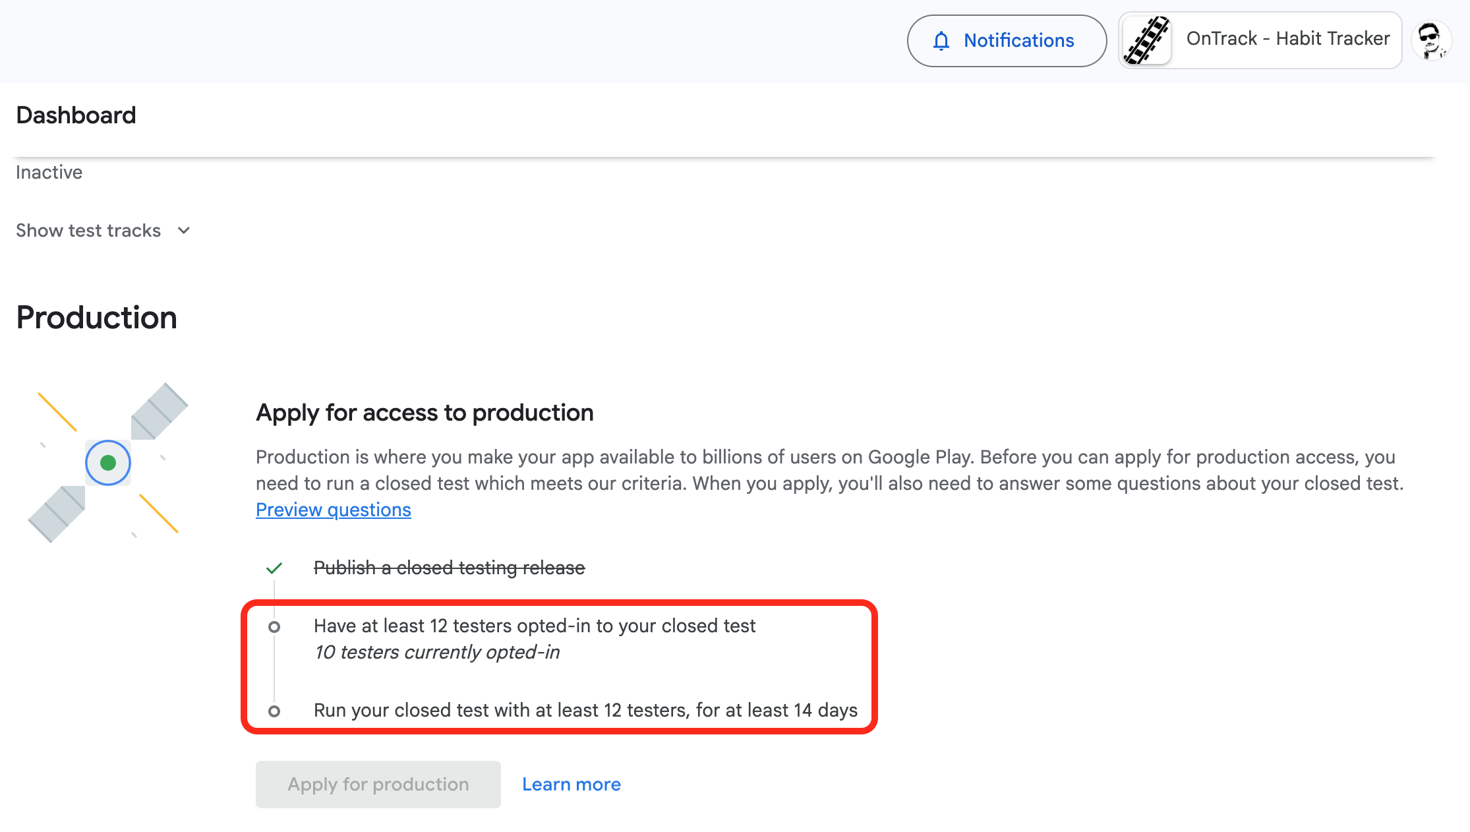This screenshot has width=1470, height=832.
Task: Click the green checkmark beside Publish step
Action: [x=274, y=568]
